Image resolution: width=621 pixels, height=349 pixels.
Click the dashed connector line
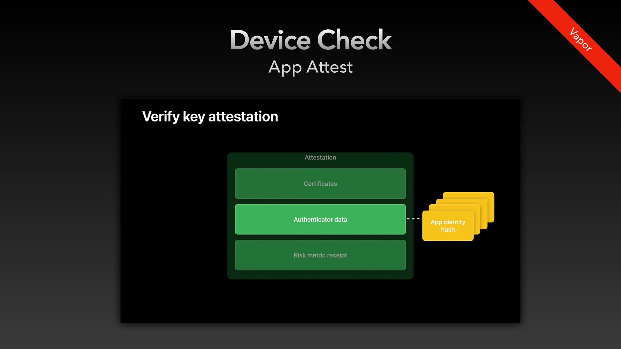pos(413,219)
